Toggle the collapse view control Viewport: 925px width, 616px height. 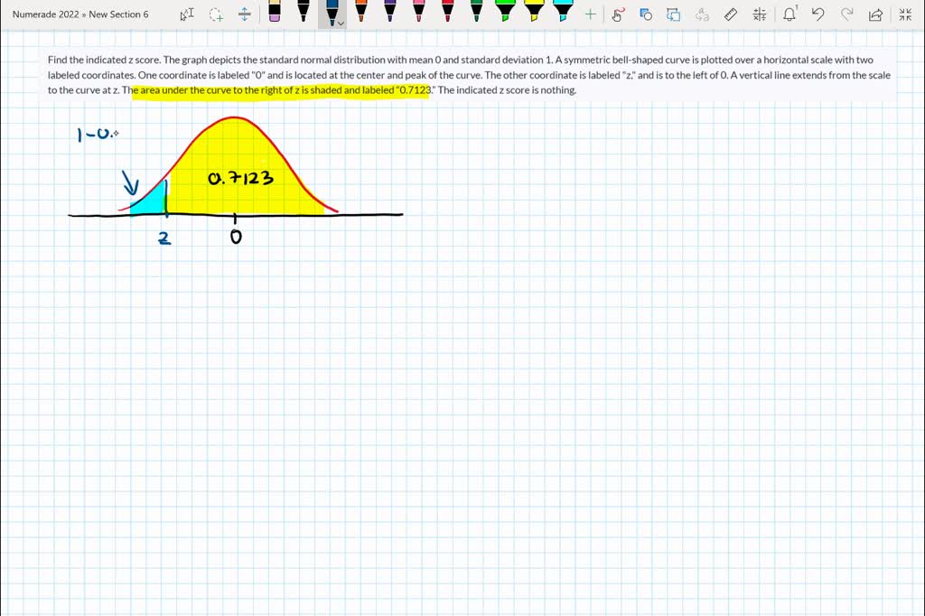tap(905, 14)
